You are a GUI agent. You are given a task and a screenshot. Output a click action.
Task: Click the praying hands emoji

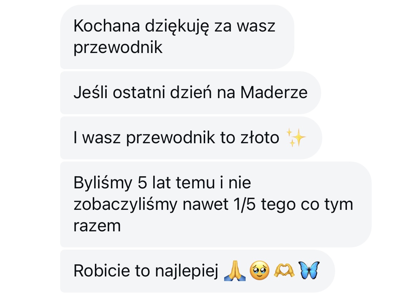[235, 271]
